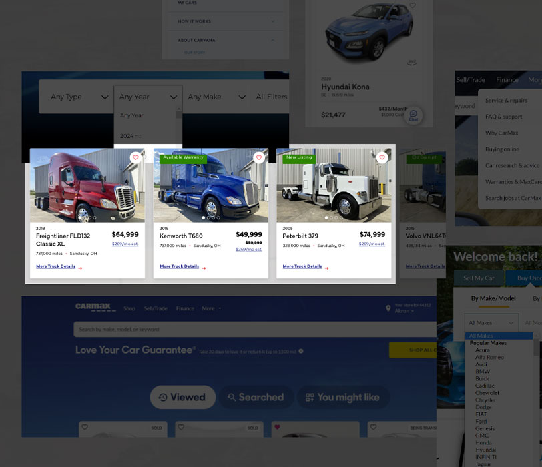542x467 pixels.
Task: Open the Chat bubble icon
Action: coord(413,115)
